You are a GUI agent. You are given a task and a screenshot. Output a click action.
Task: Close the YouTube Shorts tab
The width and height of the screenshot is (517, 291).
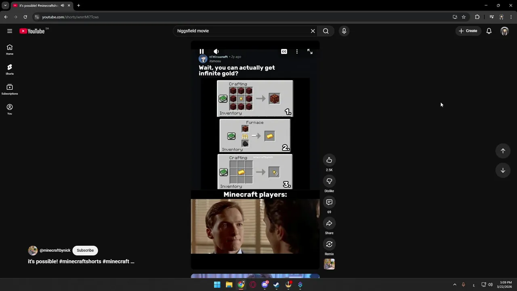(x=69, y=6)
